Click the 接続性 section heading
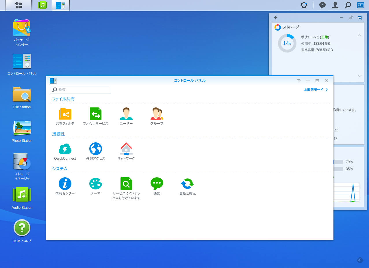369x268 pixels. pos(59,134)
